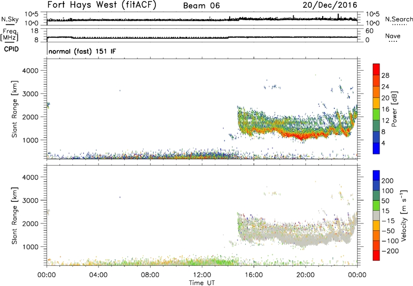
Task: Click the '−100' label on Velocity colorbar
Action: [x=390, y=241]
